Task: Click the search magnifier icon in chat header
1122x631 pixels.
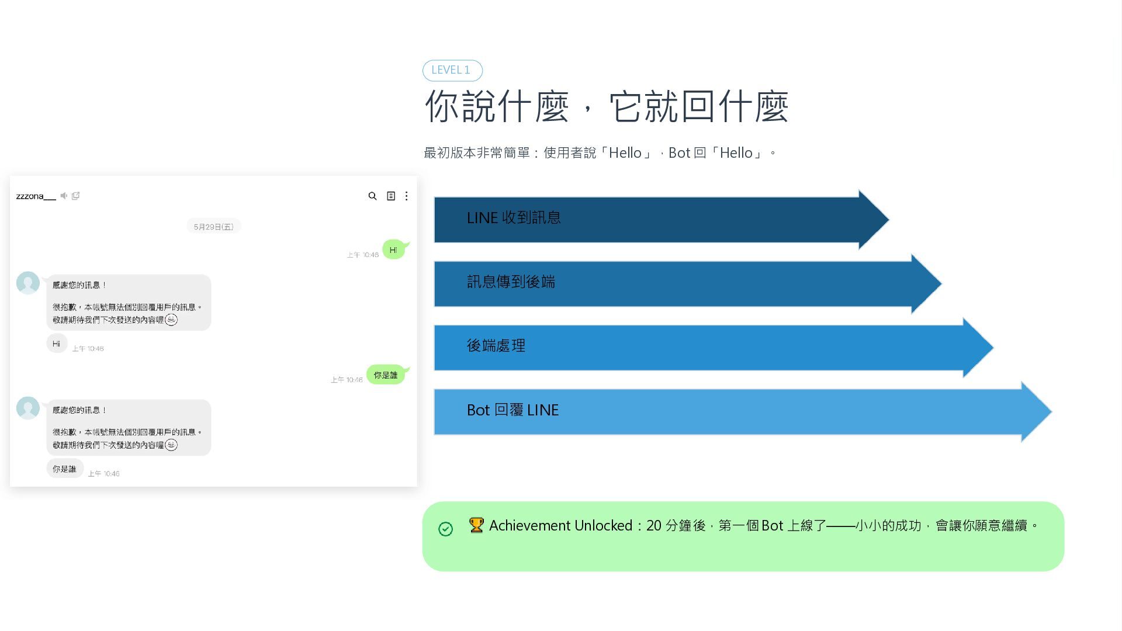Action: pos(372,196)
